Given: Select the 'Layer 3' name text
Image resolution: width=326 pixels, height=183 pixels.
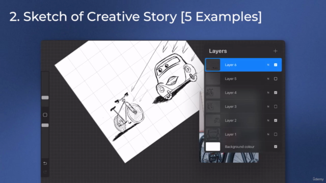Looking at the screenshot, I should pyautogui.click(x=231, y=106).
